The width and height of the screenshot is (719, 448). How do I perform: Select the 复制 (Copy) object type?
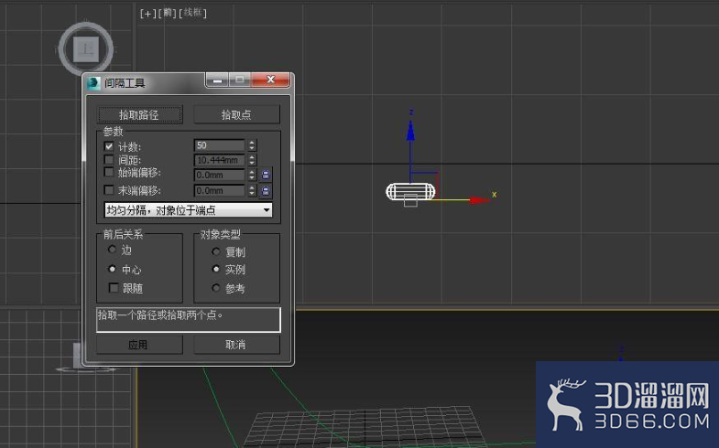216,251
